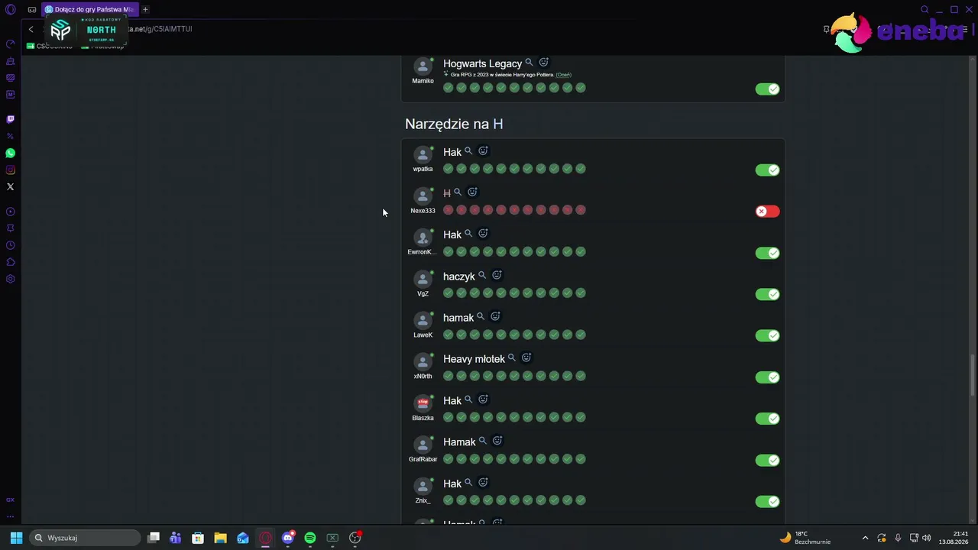This screenshot has height=550, width=978.
Task: Click the Windows Start button
Action: [16, 538]
